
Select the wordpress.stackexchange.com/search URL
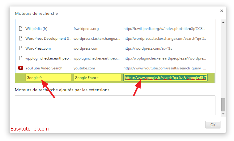165,39
